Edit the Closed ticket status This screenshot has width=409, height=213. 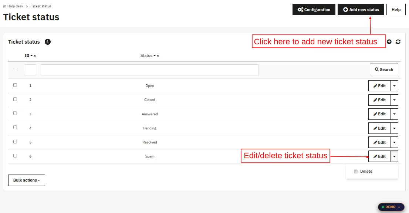pos(379,100)
